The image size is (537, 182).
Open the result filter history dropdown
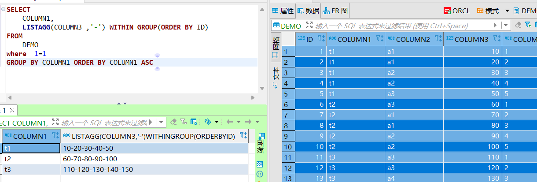(162, 122)
